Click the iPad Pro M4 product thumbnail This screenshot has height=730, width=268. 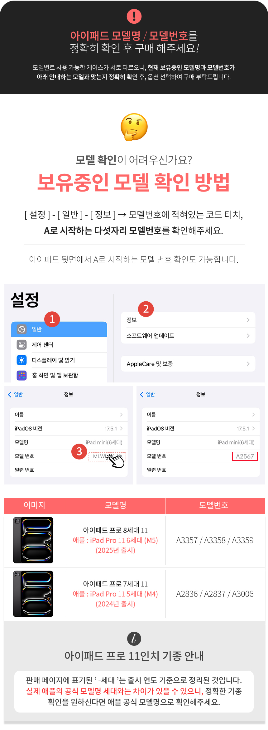click(33, 594)
